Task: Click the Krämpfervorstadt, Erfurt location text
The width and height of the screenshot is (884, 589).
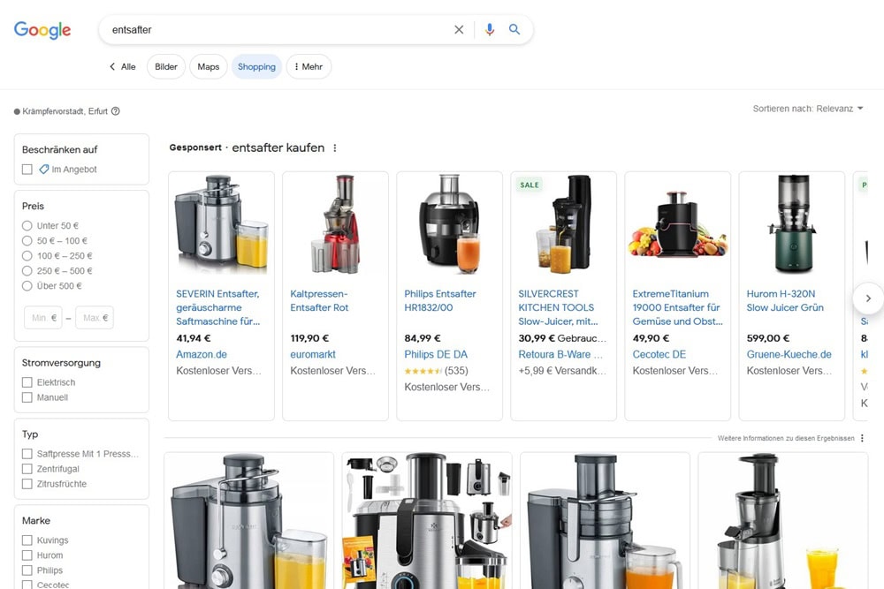Action: [x=65, y=111]
